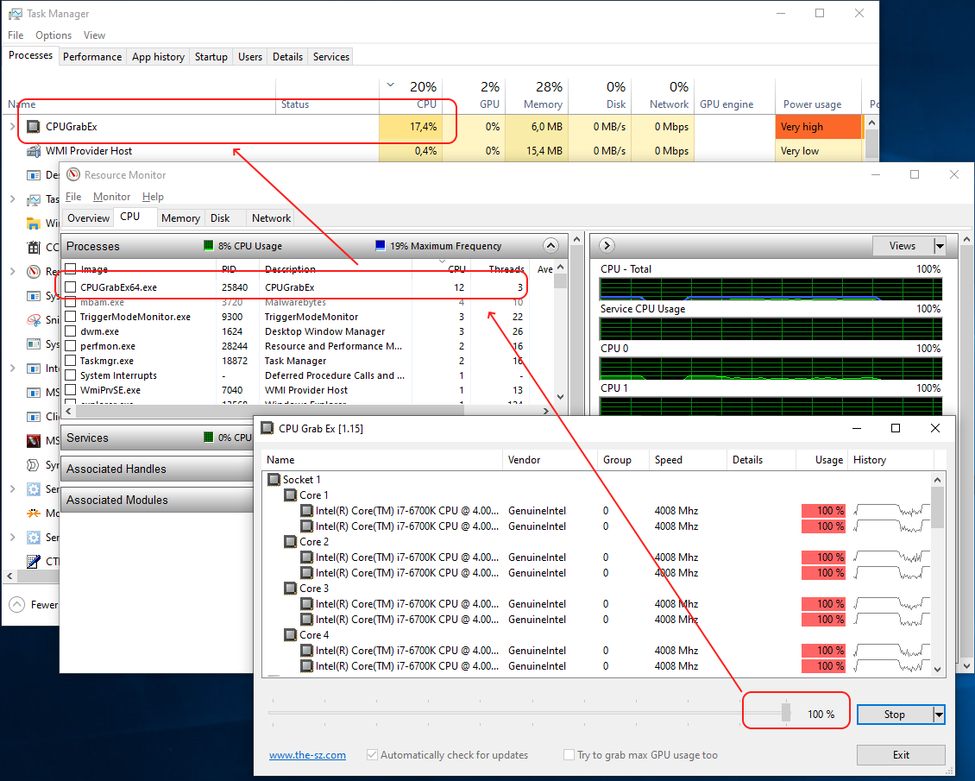
Task: Switch to the Memory tab in Resource Monitor
Action: click(180, 218)
